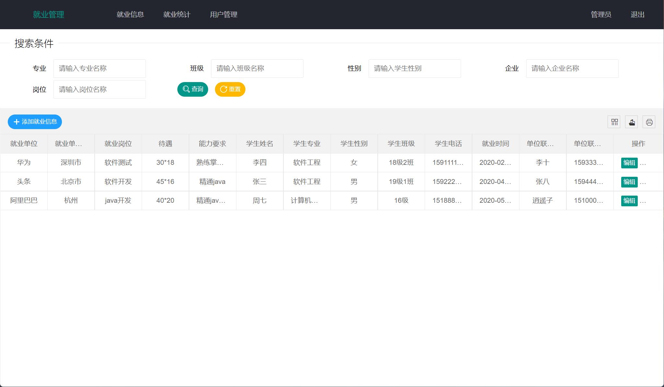Open the 就业统计 page
This screenshot has width=664, height=387.
[x=177, y=14]
